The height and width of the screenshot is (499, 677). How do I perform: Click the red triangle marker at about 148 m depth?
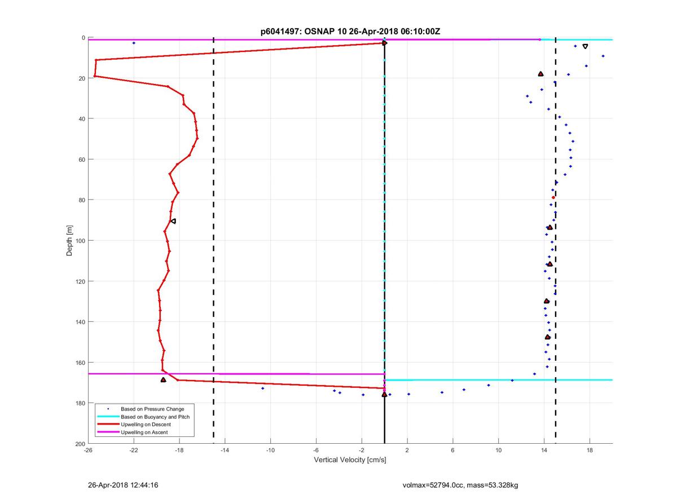pos(547,337)
